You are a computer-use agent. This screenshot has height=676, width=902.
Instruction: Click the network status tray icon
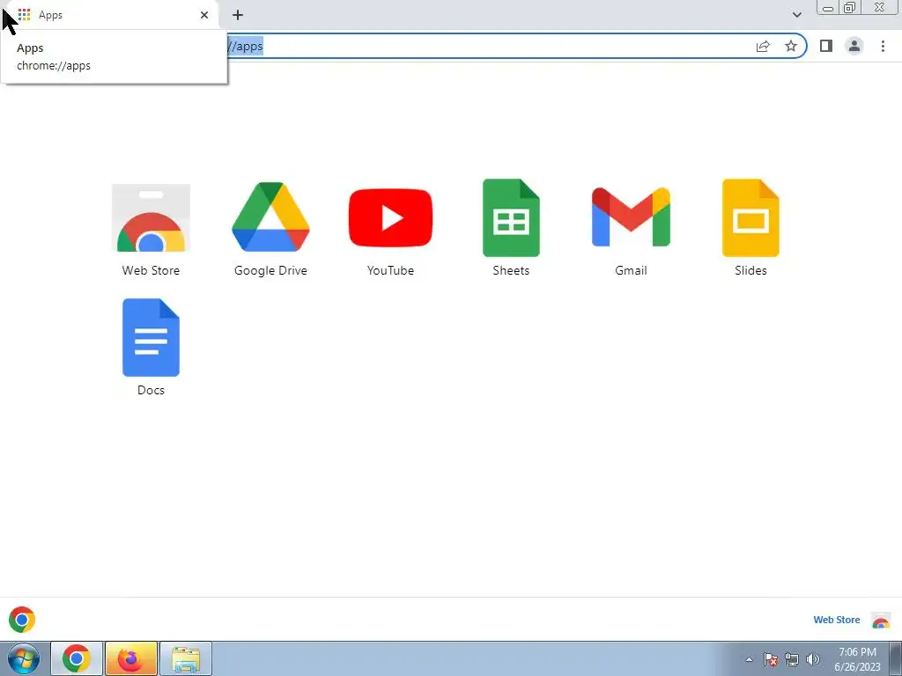point(792,659)
